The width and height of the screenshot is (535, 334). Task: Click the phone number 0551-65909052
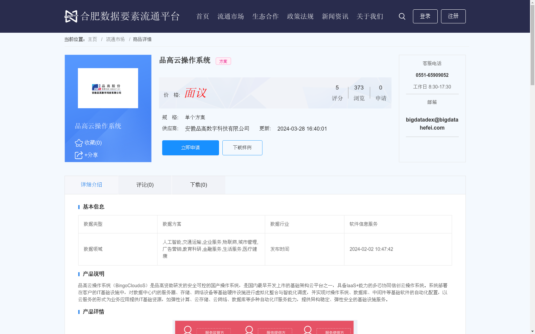[432, 75]
